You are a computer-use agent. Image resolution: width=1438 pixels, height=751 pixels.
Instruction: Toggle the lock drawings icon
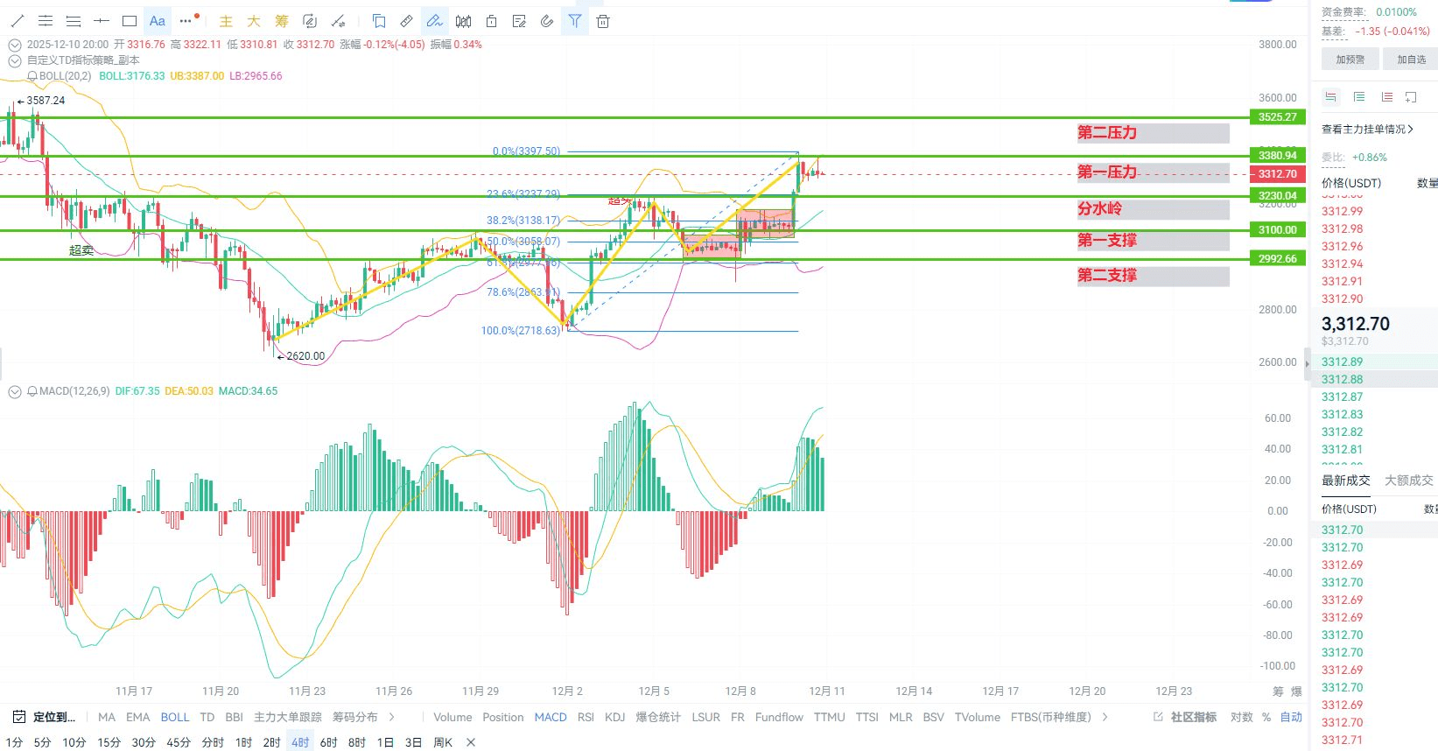click(491, 21)
